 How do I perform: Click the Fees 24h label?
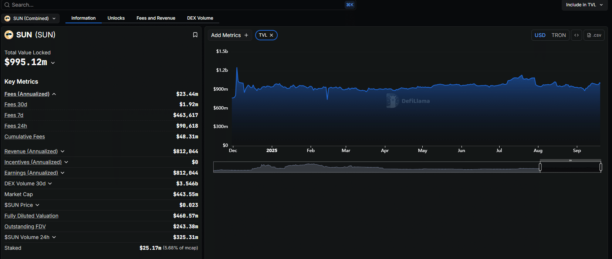(x=16, y=126)
